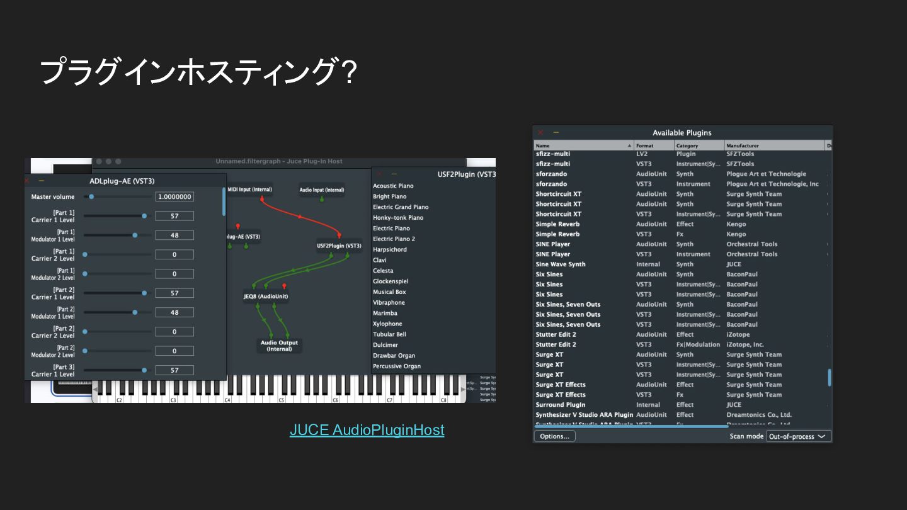This screenshot has height=510, width=907.
Task: Close the ADLplug-AE (VST3) window
Action: (27, 181)
